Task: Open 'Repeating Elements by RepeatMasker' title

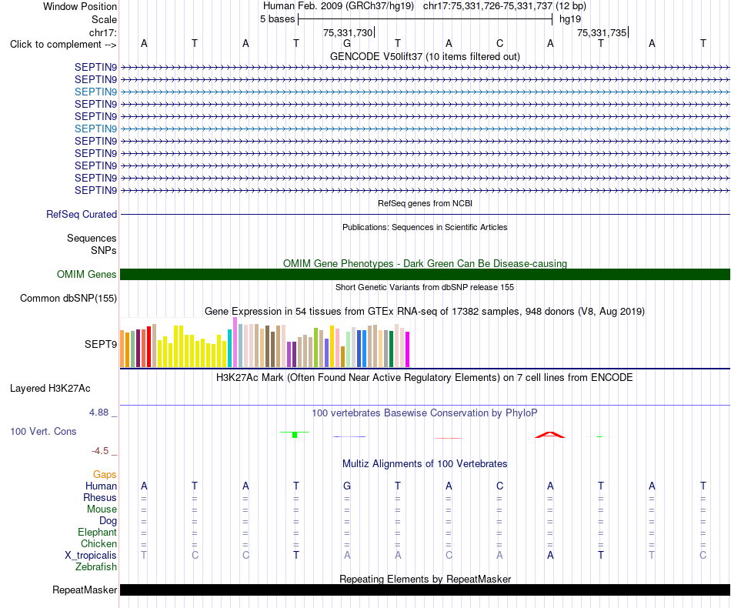Action: coord(425,579)
